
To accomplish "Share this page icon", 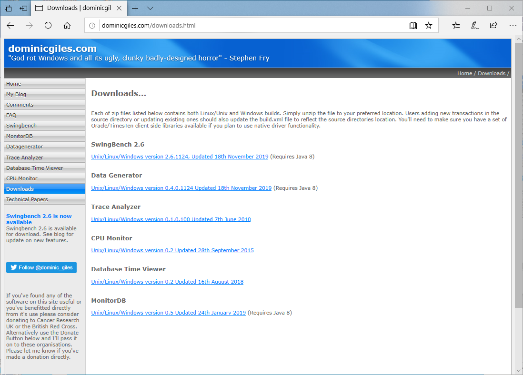I will (493, 25).
